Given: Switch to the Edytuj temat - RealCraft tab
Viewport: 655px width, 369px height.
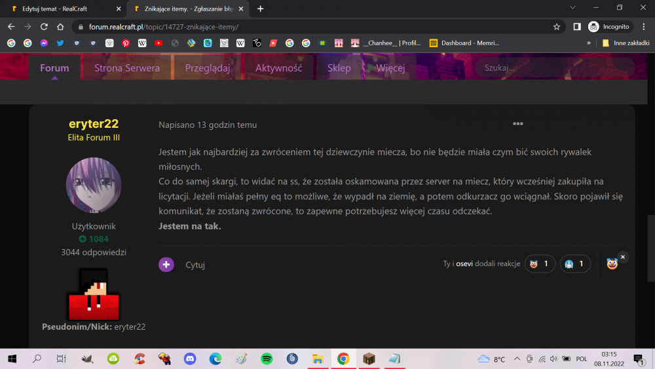Looking at the screenshot, I should (x=63, y=9).
